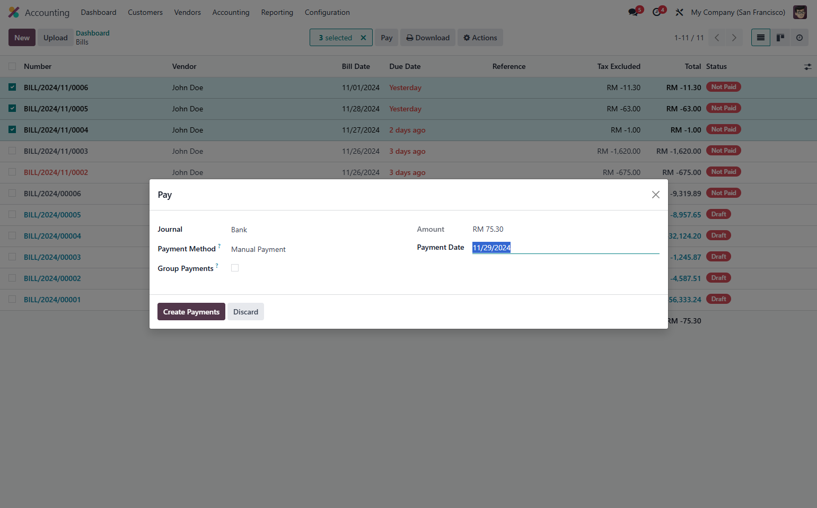Clear the 3 selected records

click(x=363, y=38)
